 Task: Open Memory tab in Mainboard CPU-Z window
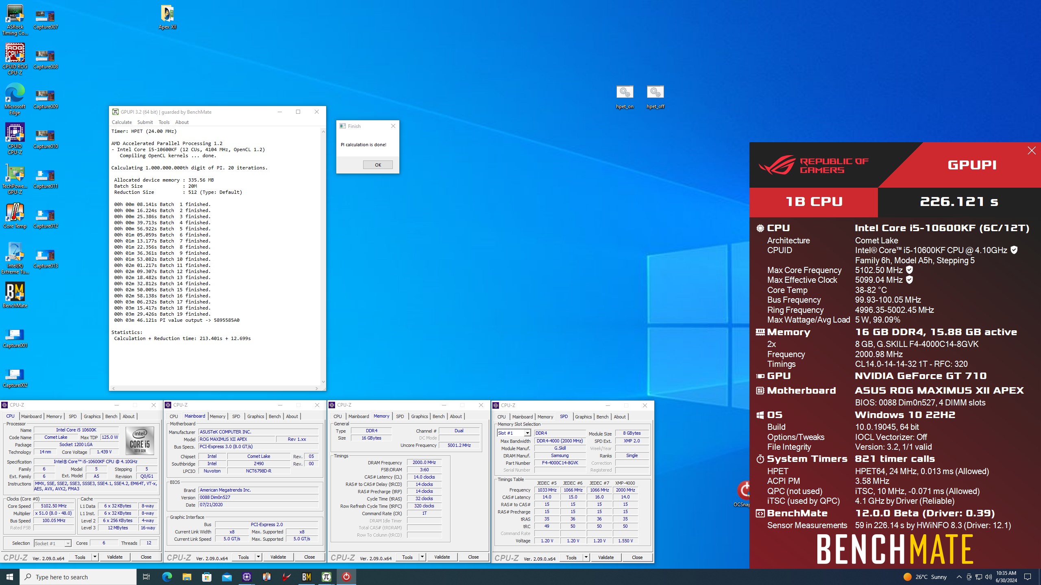point(218,416)
